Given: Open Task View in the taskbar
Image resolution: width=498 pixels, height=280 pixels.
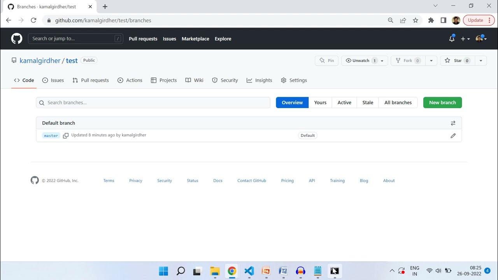Looking at the screenshot, I should click(198, 271).
